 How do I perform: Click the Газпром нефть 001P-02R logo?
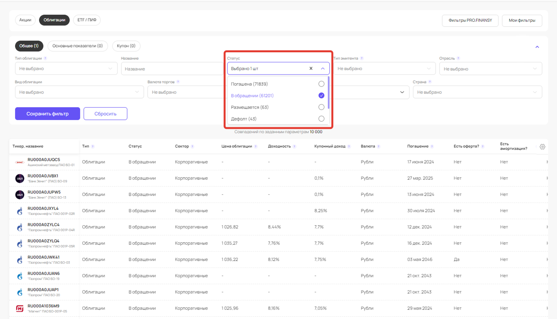coord(20,211)
